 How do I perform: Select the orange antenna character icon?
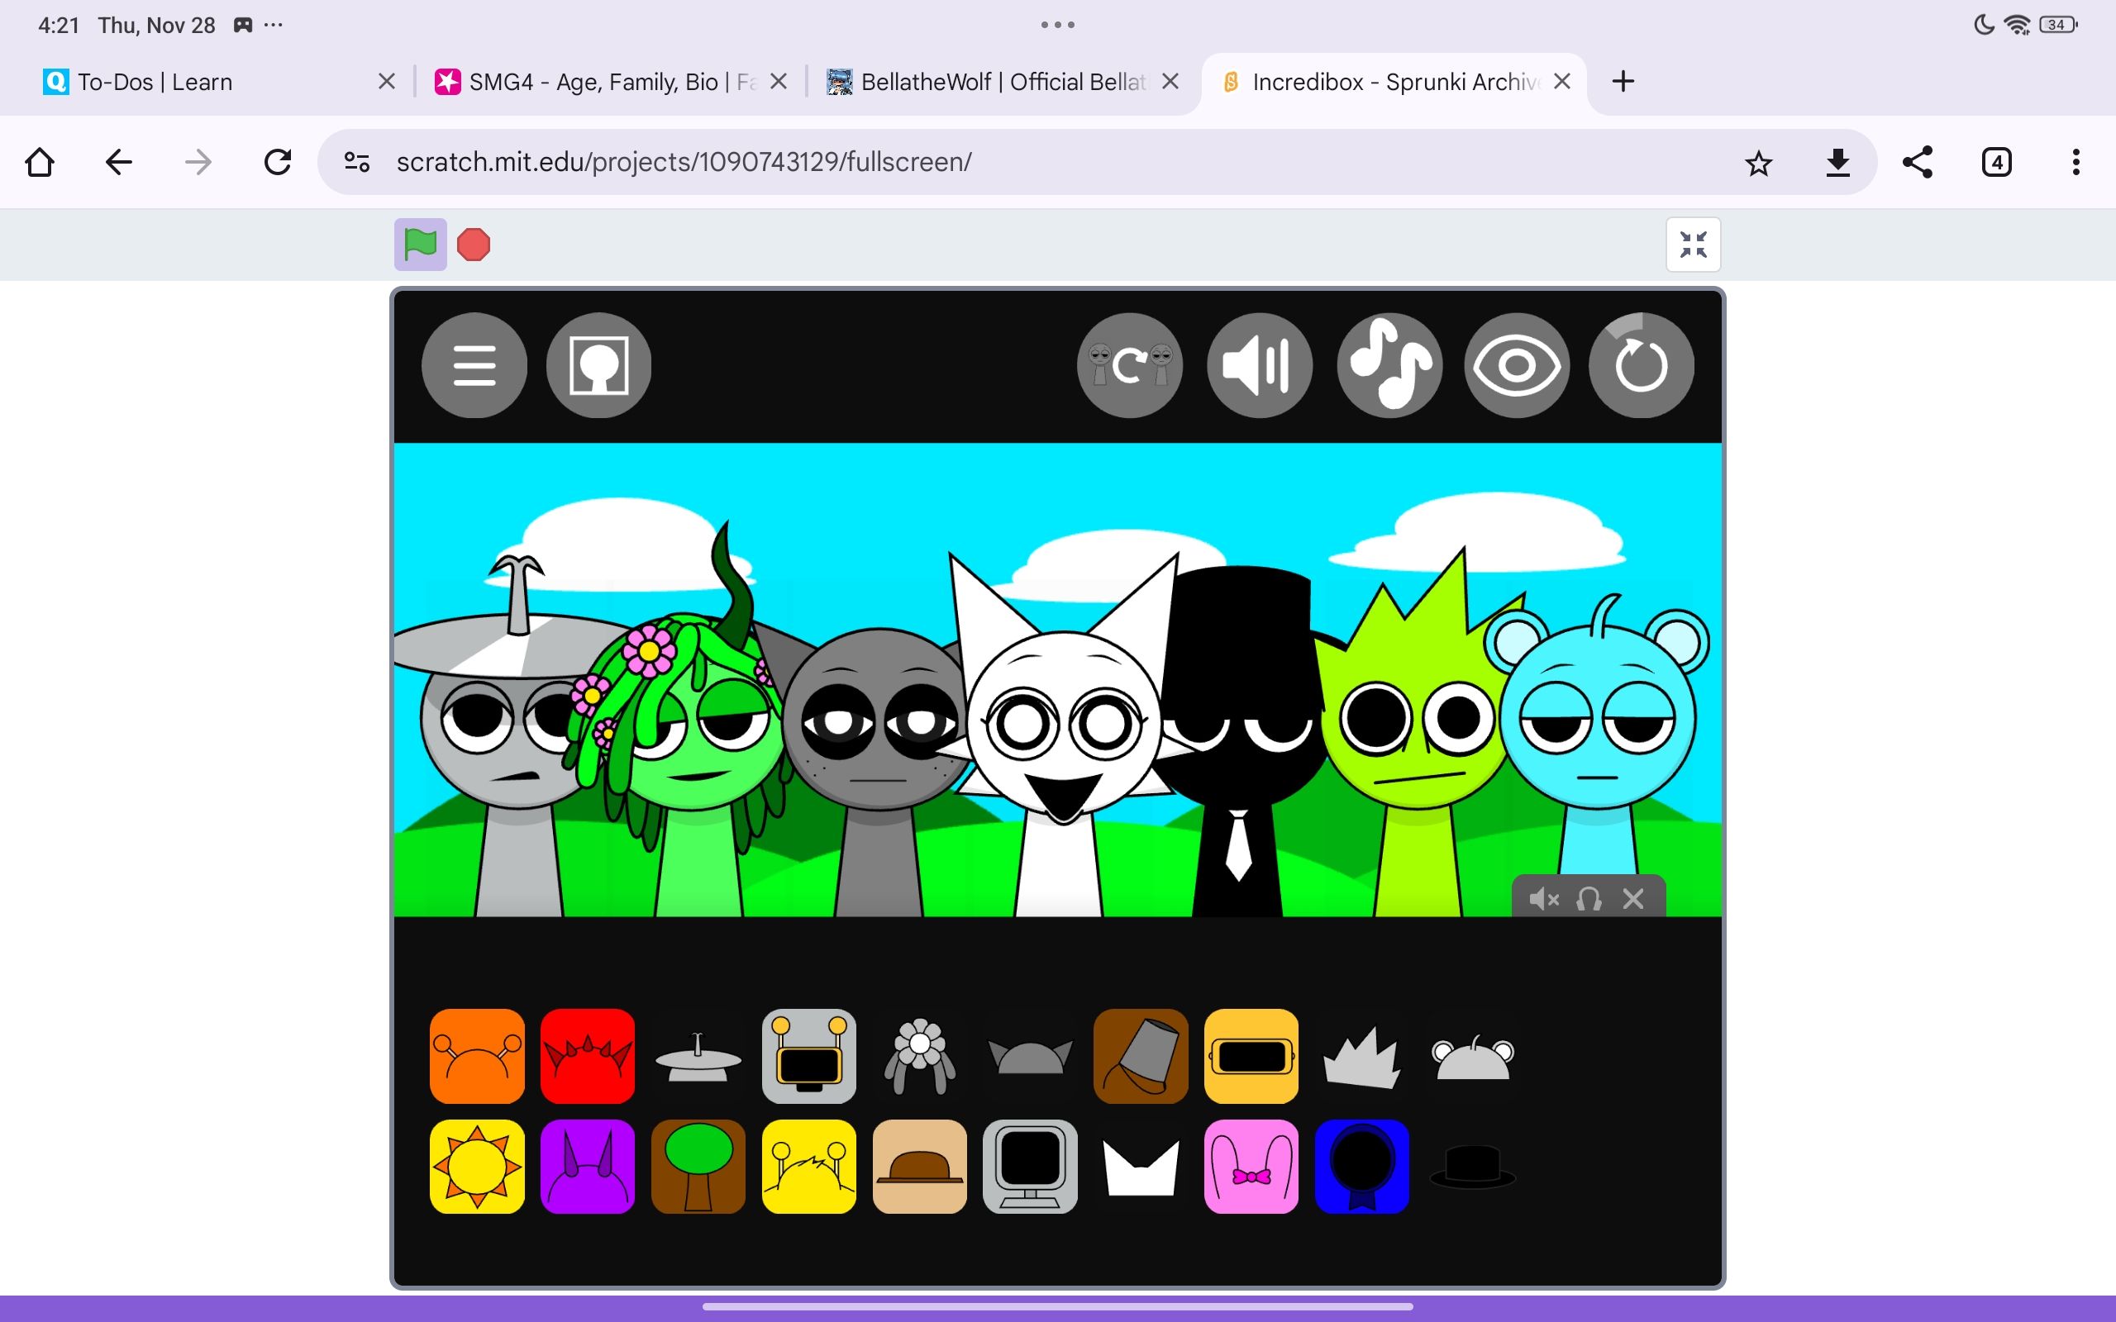pyautogui.click(x=478, y=1056)
